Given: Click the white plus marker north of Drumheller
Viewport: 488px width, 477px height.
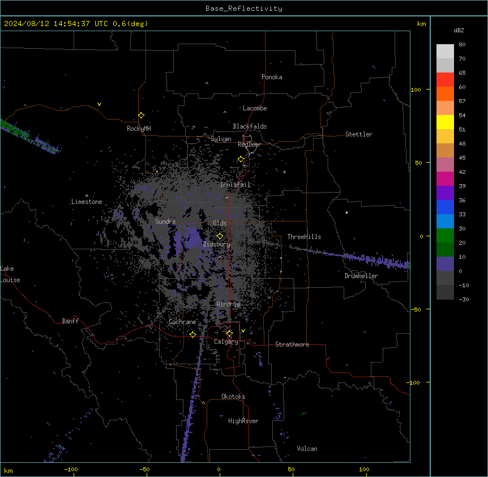Looking at the screenshot, I should (x=346, y=212).
